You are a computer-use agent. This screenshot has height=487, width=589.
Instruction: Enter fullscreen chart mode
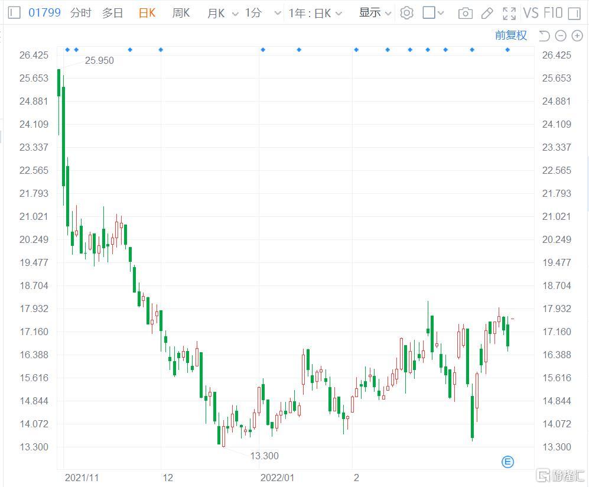point(509,12)
